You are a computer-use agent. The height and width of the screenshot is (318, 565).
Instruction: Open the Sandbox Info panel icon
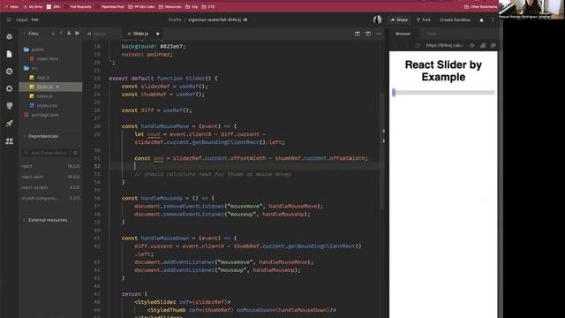coord(10,37)
